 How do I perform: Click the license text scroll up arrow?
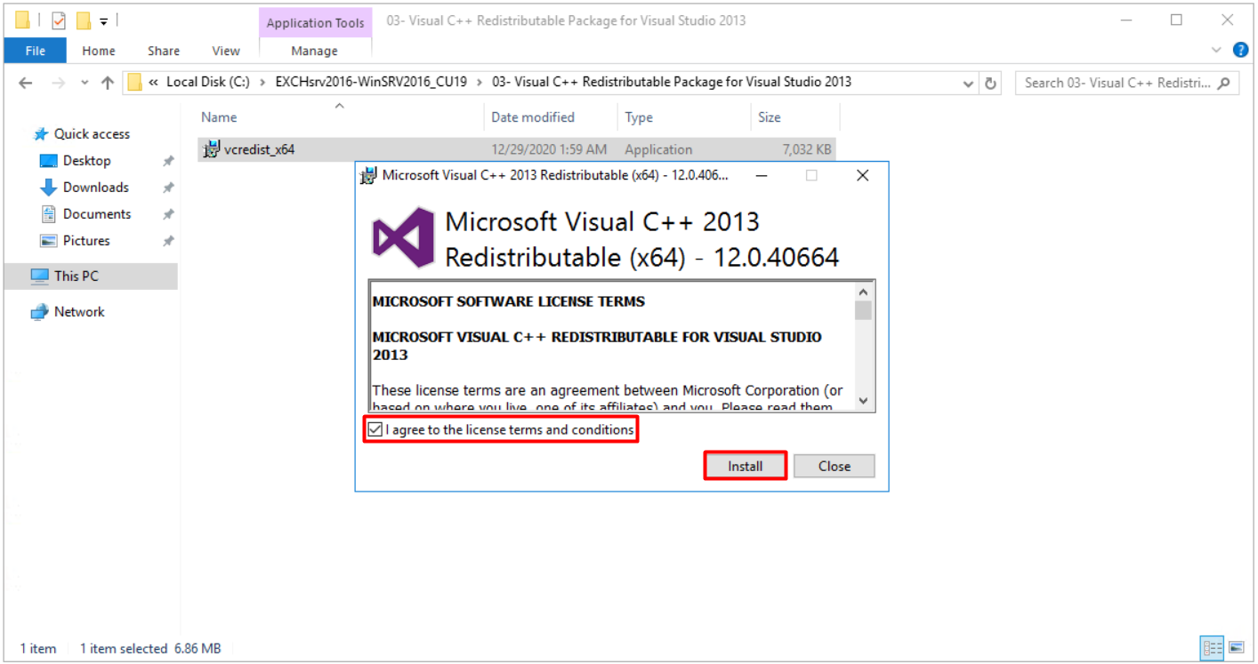pyautogui.click(x=863, y=292)
